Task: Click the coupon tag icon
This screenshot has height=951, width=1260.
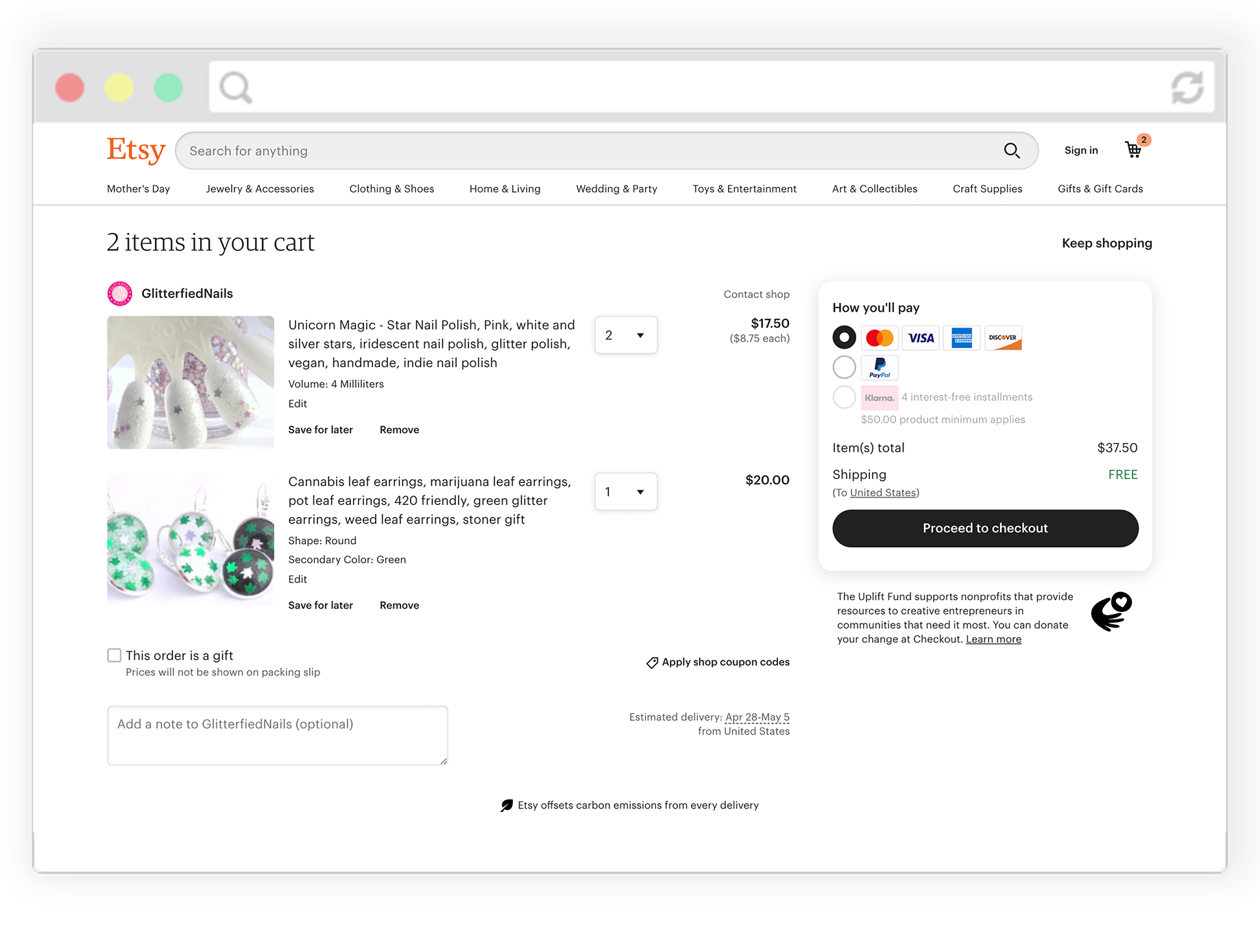Action: (x=652, y=663)
